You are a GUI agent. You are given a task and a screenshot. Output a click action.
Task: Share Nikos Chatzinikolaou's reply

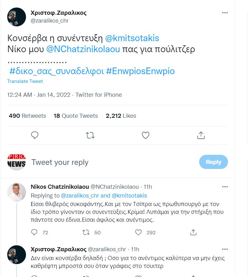click(x=194, y=232)
